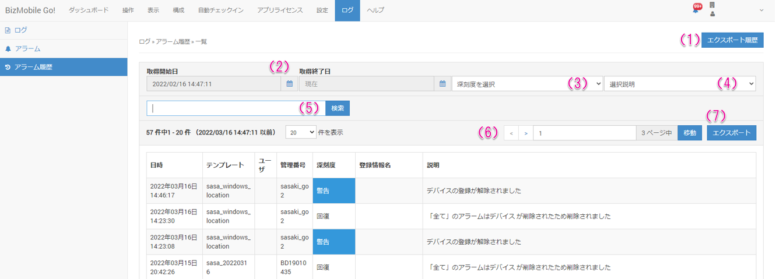This screenshot has width=776, height=279.
Task: Open the 選択説明 description dropdown
Action: click(x=680, y=84)
